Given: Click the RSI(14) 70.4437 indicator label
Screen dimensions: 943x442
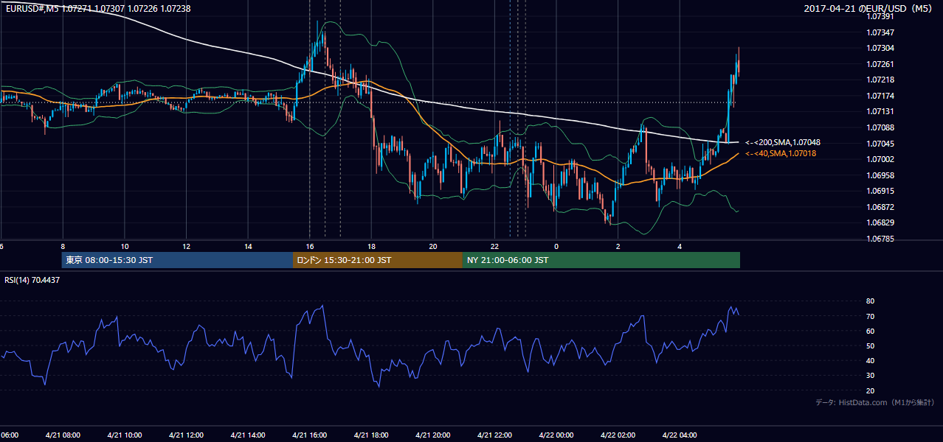Looking at the screenshot, I should pyautogui.click(x=32, y=280).
